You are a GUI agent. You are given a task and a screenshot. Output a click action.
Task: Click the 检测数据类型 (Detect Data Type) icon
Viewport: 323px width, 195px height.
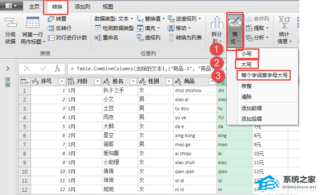(x=98, y=28)
